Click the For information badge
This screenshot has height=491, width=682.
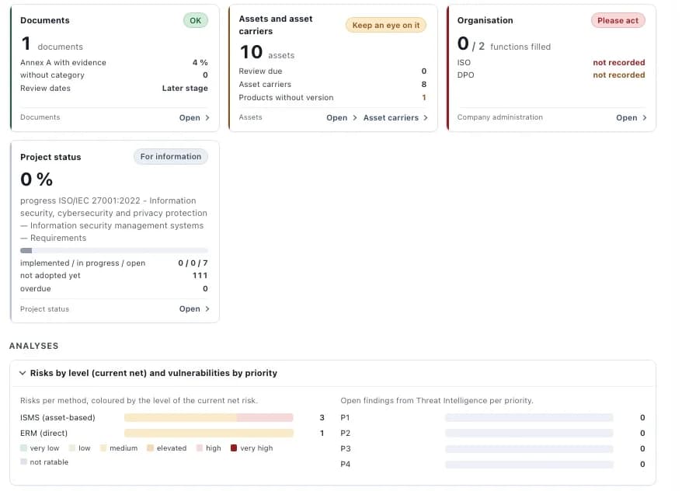(x=171, y=157)
